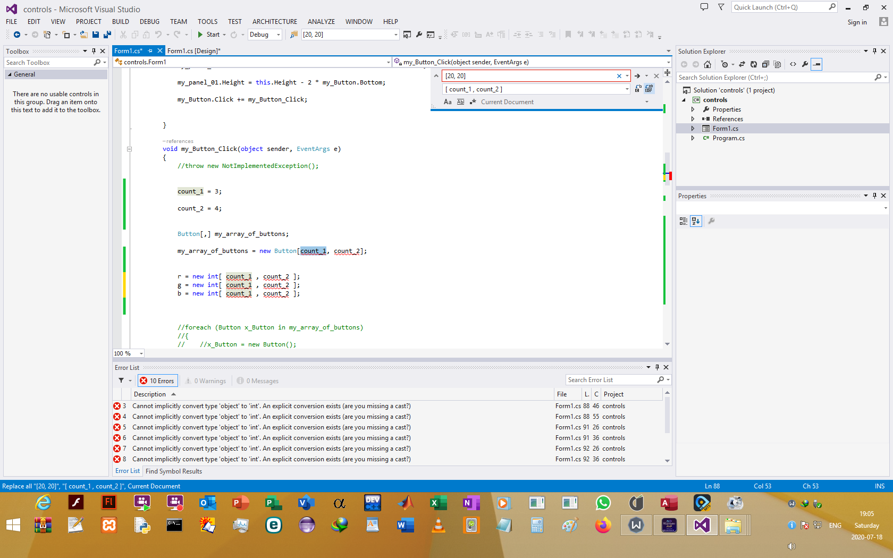Toggle the 10 Errors filter button
Image resolution: width=893 pixels, height=558 pixels.
coord(157,381)
